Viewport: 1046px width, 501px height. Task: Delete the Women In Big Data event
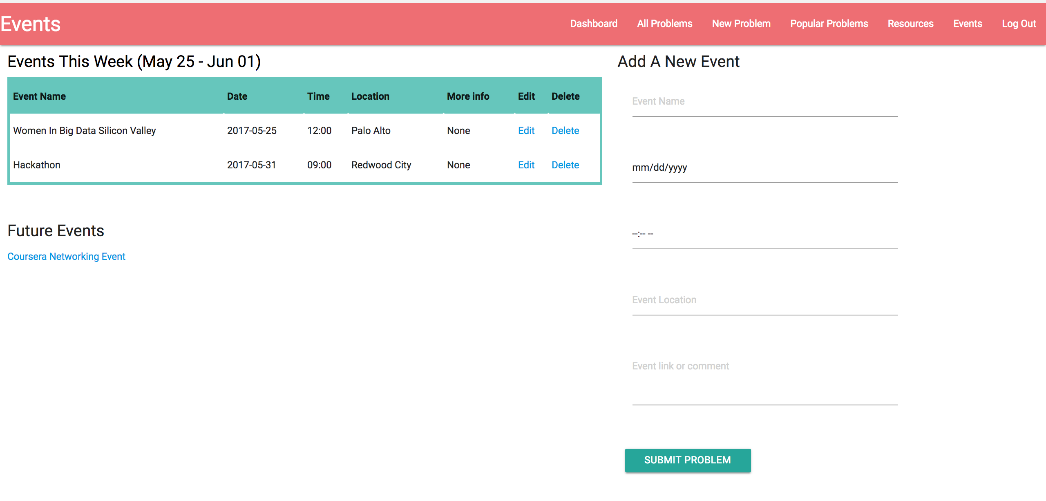pyautogui.click(x=565, y=131)
